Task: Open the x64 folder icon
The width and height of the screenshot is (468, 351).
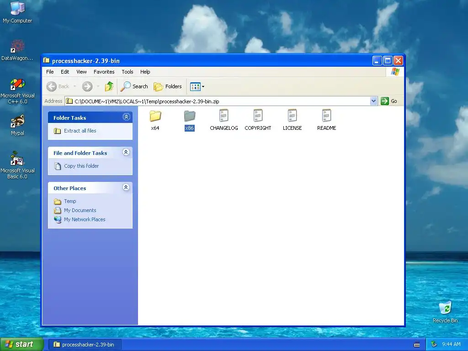Action: [x=155, y=116]
